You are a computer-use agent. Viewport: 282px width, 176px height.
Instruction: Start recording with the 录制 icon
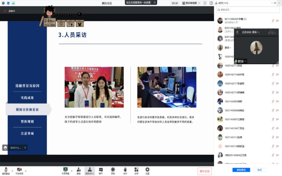(113, 170)
